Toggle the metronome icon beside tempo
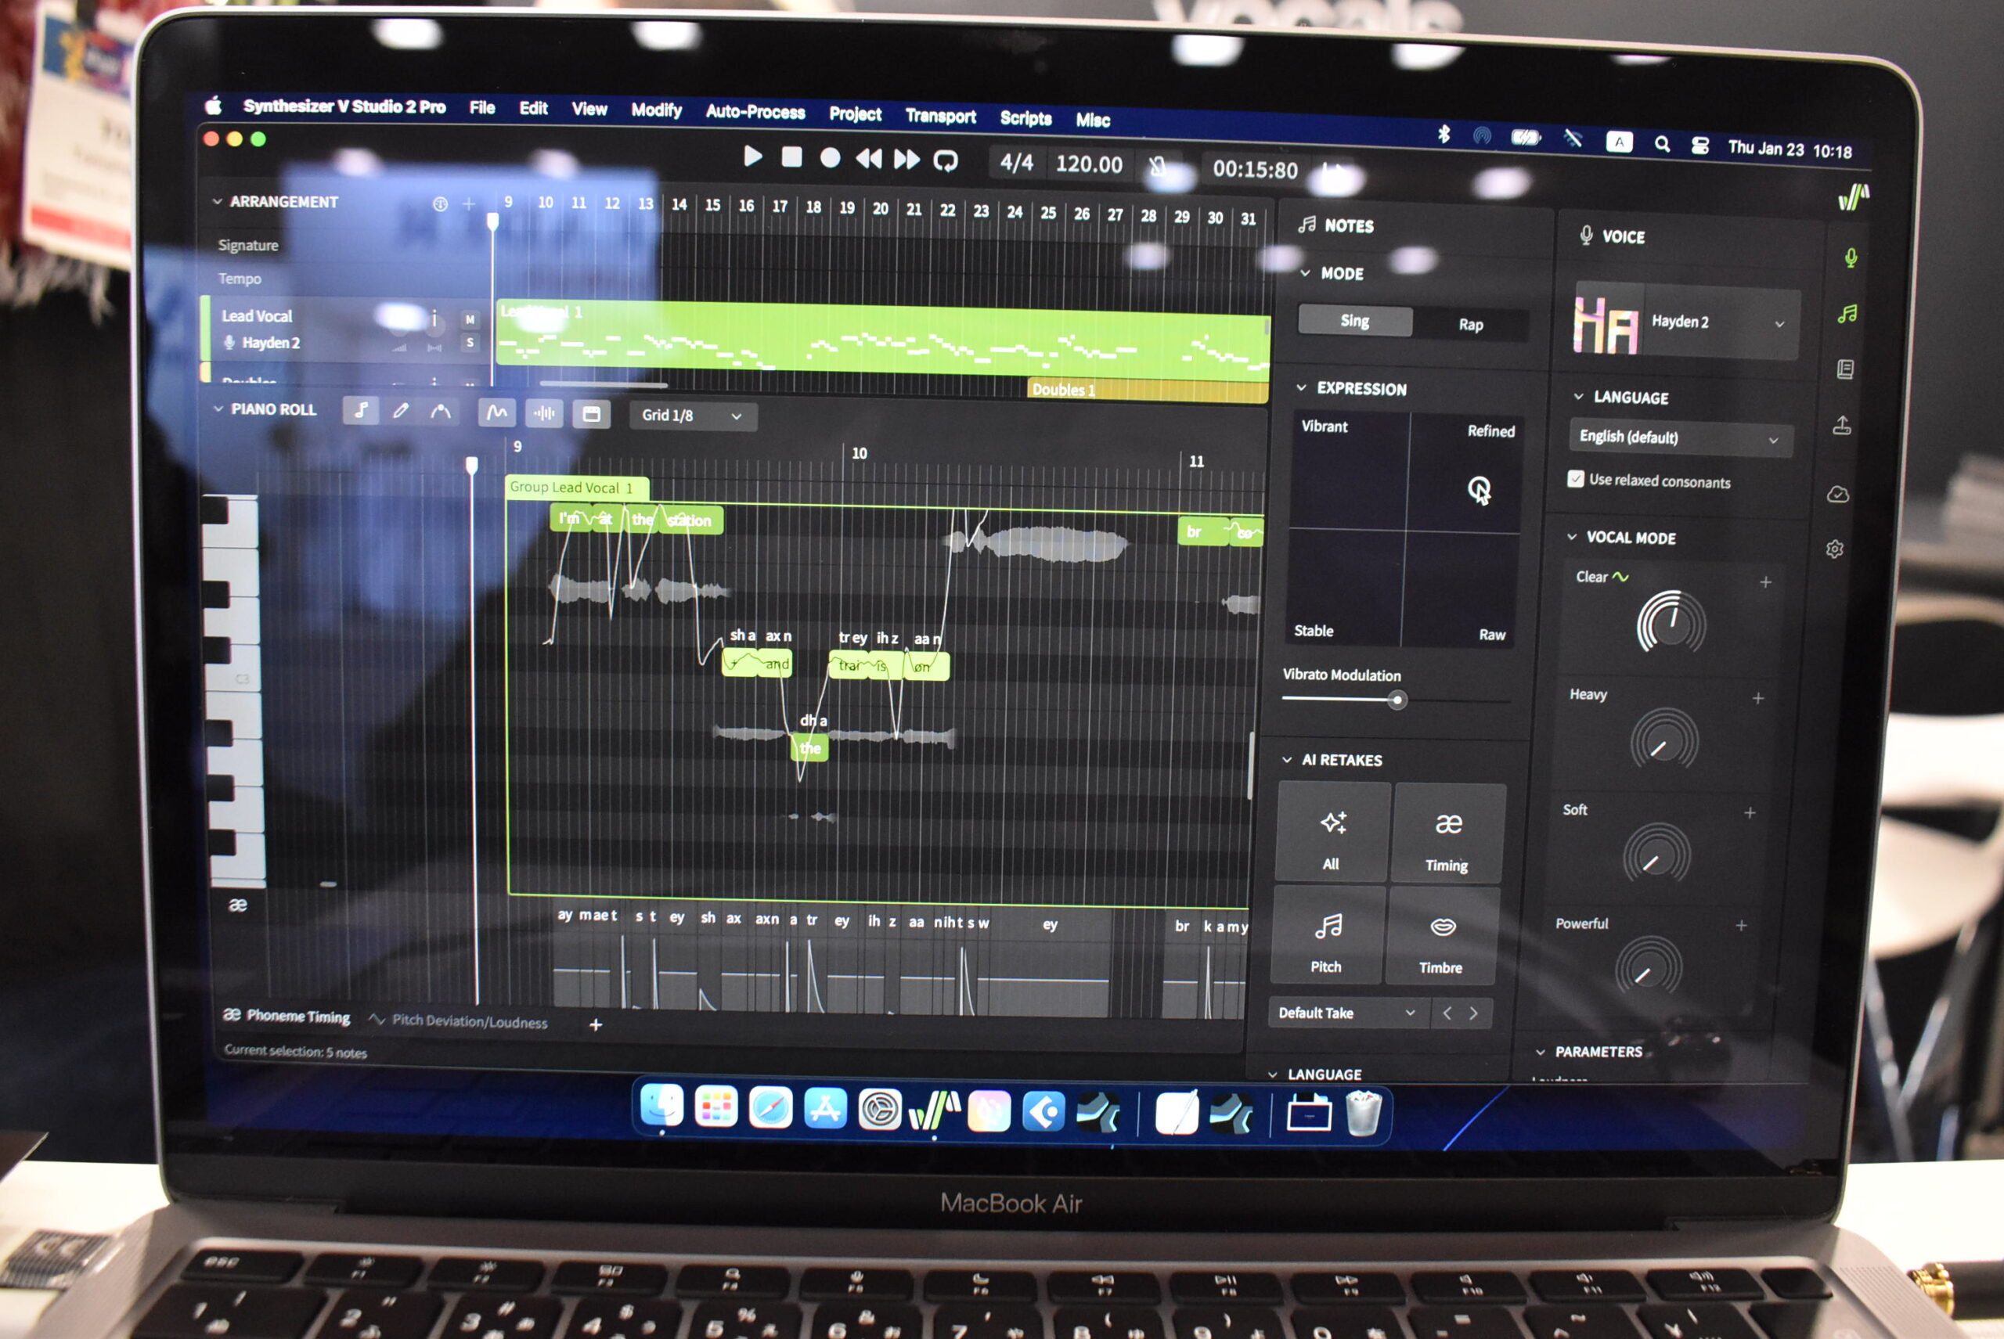Image resolution: width=2004 pixels, height=1339 pixels. click(1158, 166)
